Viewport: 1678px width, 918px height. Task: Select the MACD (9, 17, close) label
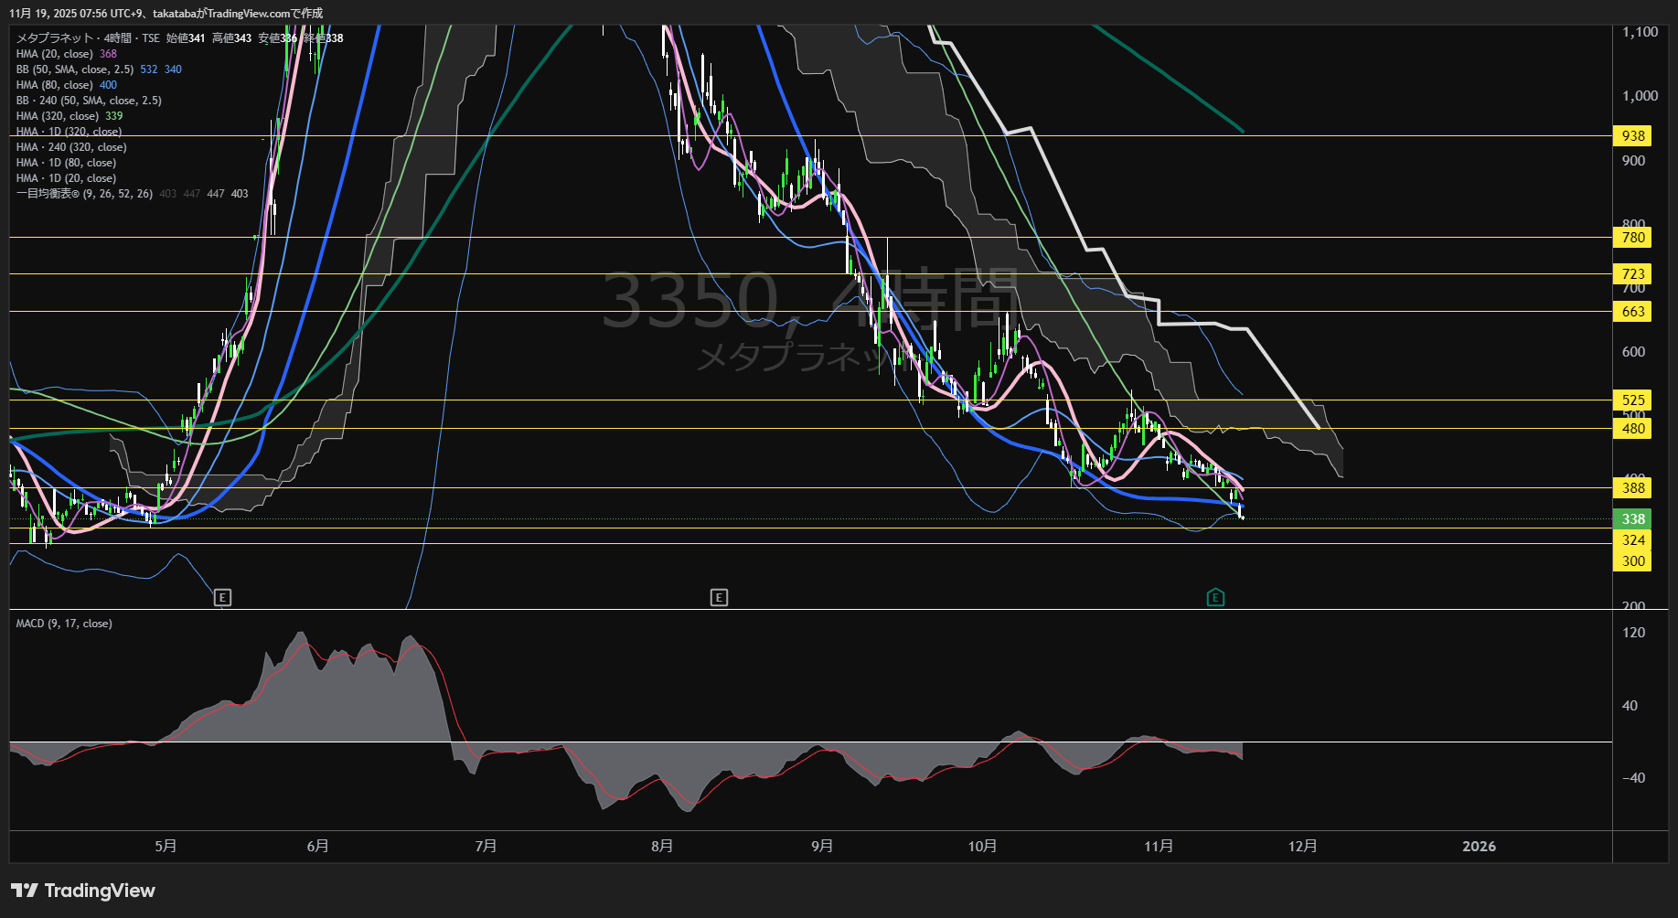click(x=64, y=624)
